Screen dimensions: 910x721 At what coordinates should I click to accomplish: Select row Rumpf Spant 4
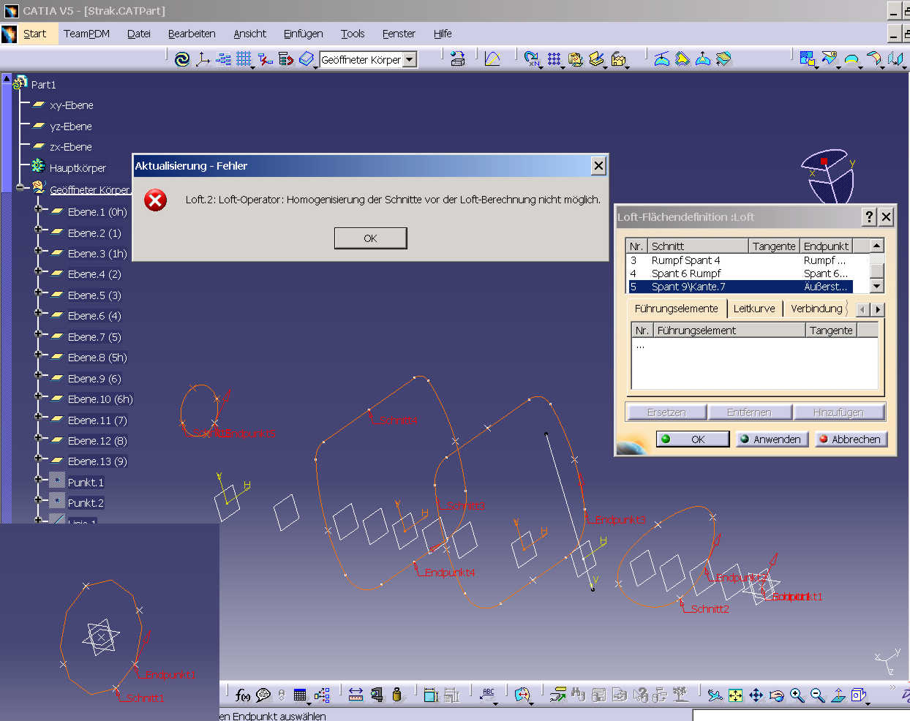coord(740,260)
